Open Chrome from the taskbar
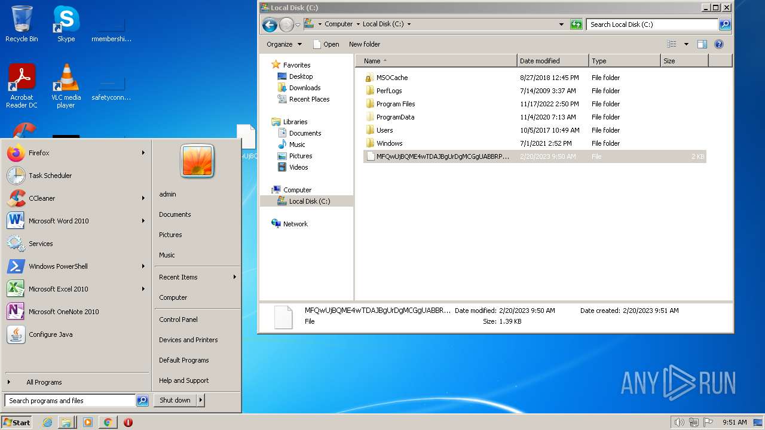Screen dimensions: 765x430 [108, 422]
